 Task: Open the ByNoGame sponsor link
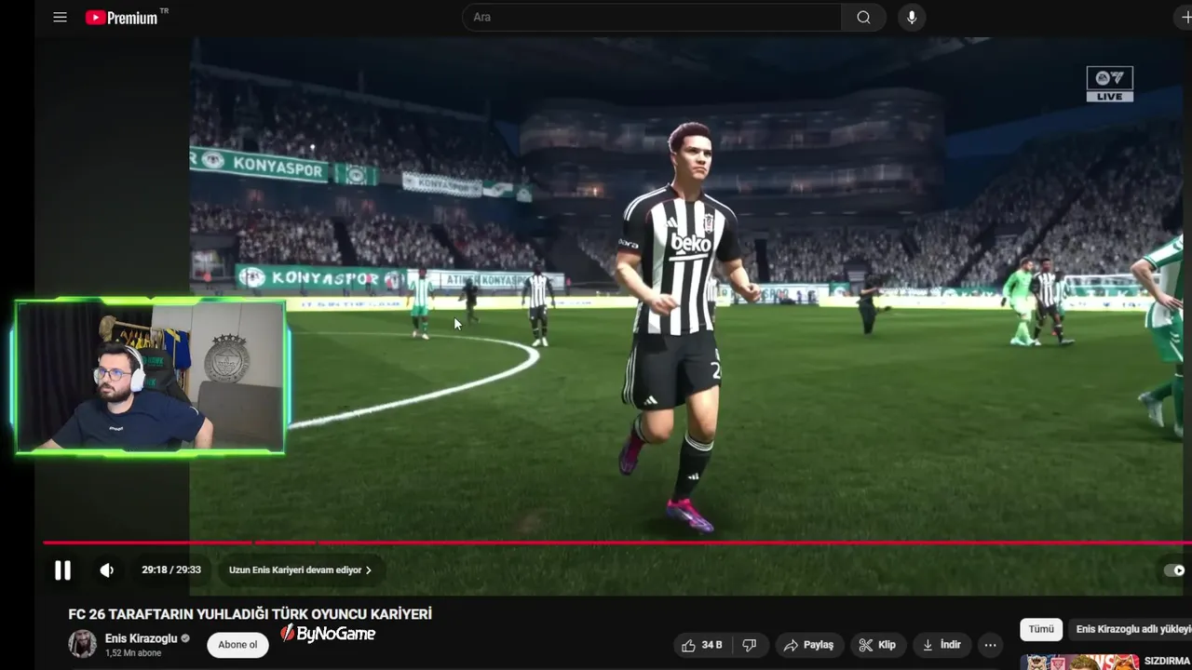click(x=328, y=634)
